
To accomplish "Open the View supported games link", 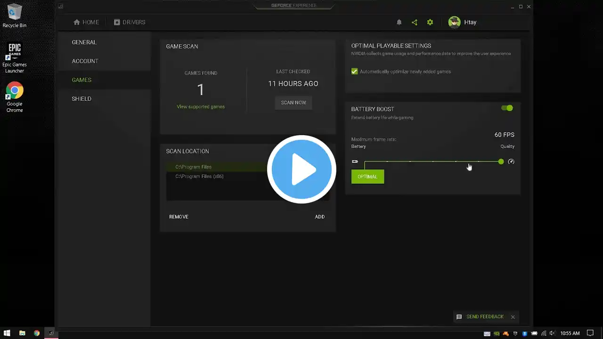I will [x=201, y=107].
